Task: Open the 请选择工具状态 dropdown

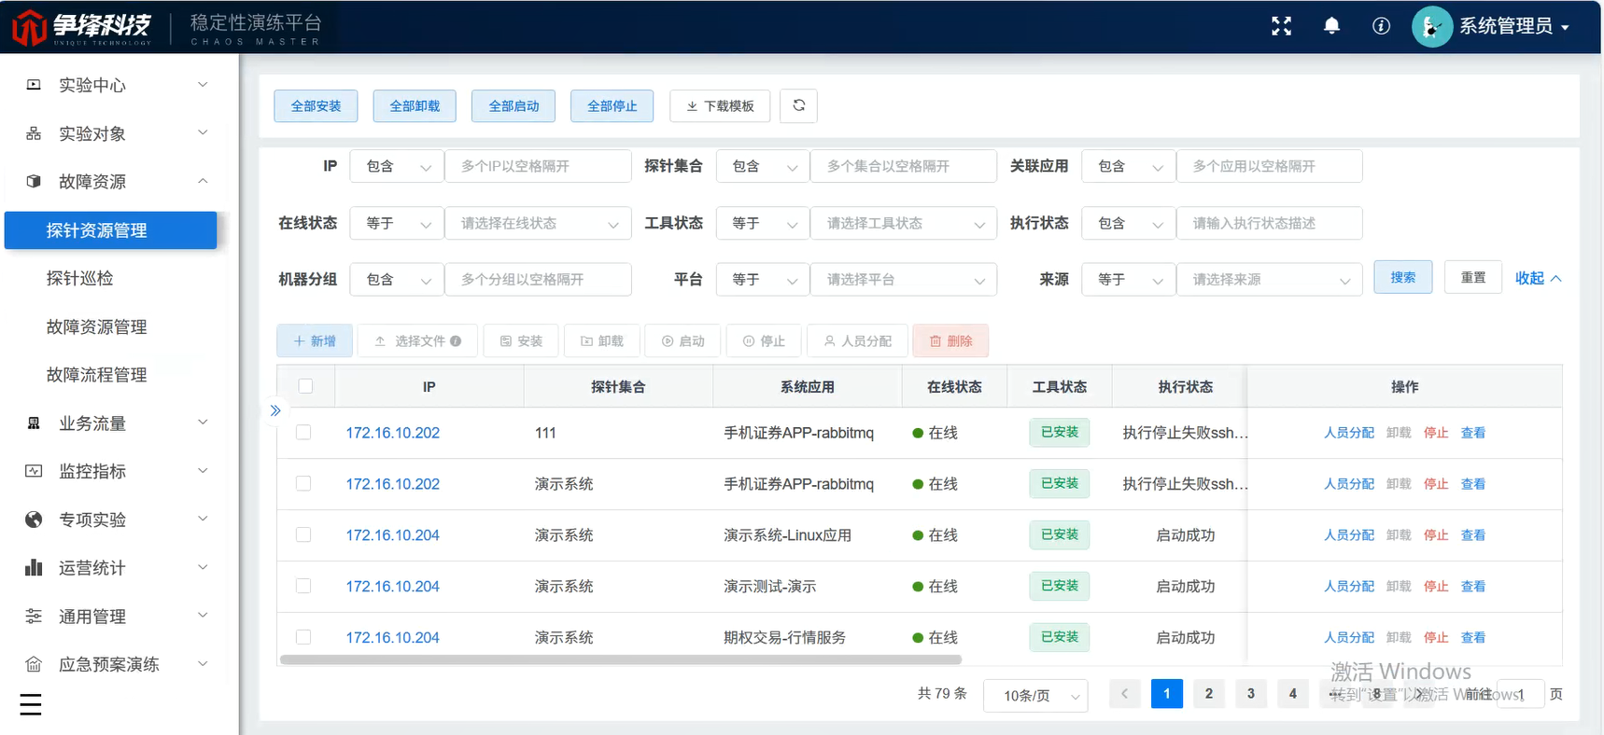Action: pos(904,224)
